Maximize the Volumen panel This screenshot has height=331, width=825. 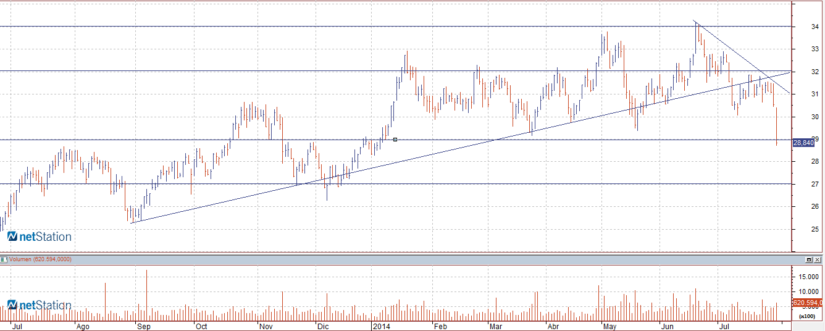[809, 259]
